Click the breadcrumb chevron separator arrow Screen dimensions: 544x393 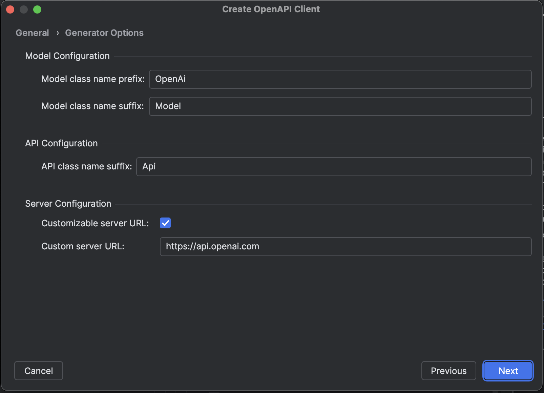[58, 33]
